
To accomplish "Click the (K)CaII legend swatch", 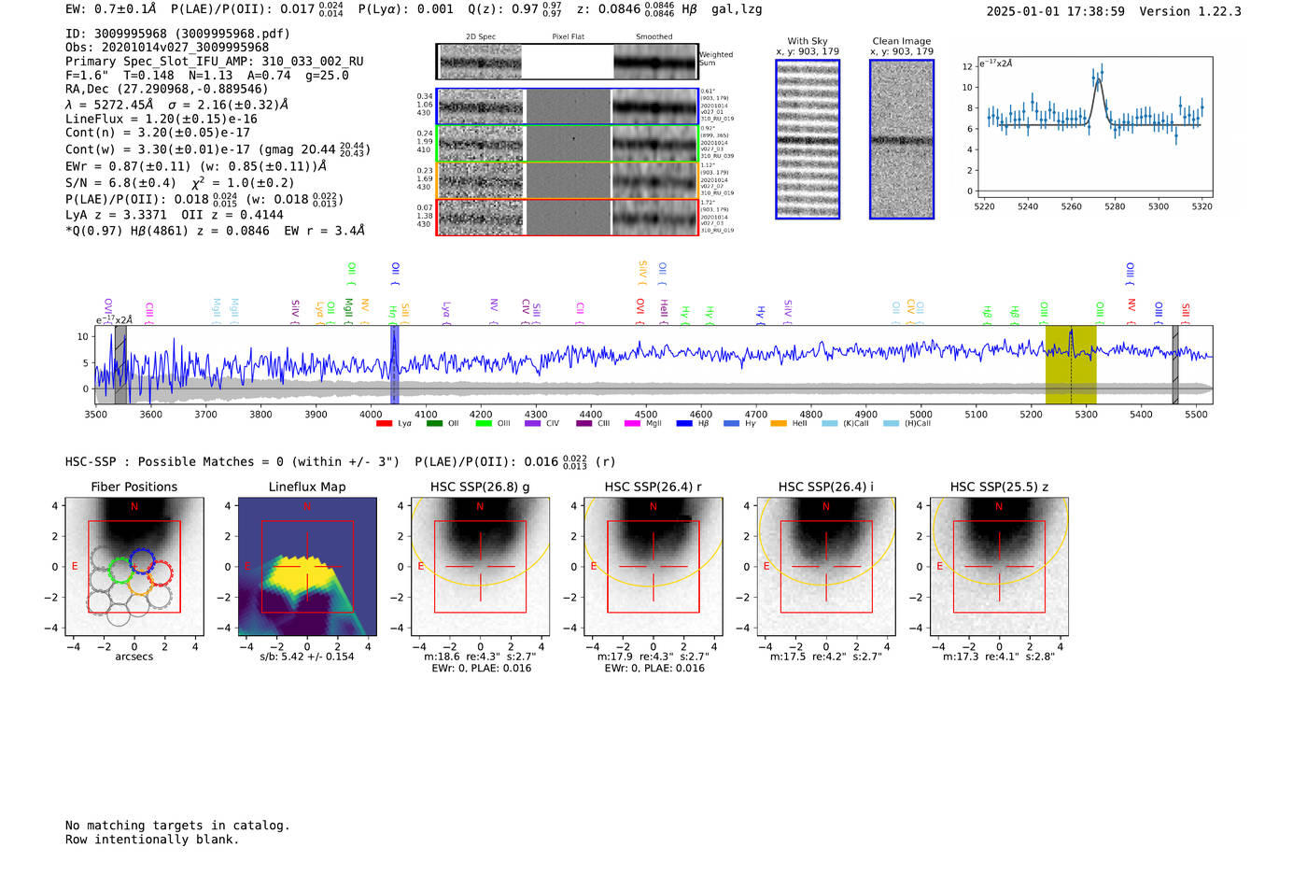I will click(x=830, y=424).
